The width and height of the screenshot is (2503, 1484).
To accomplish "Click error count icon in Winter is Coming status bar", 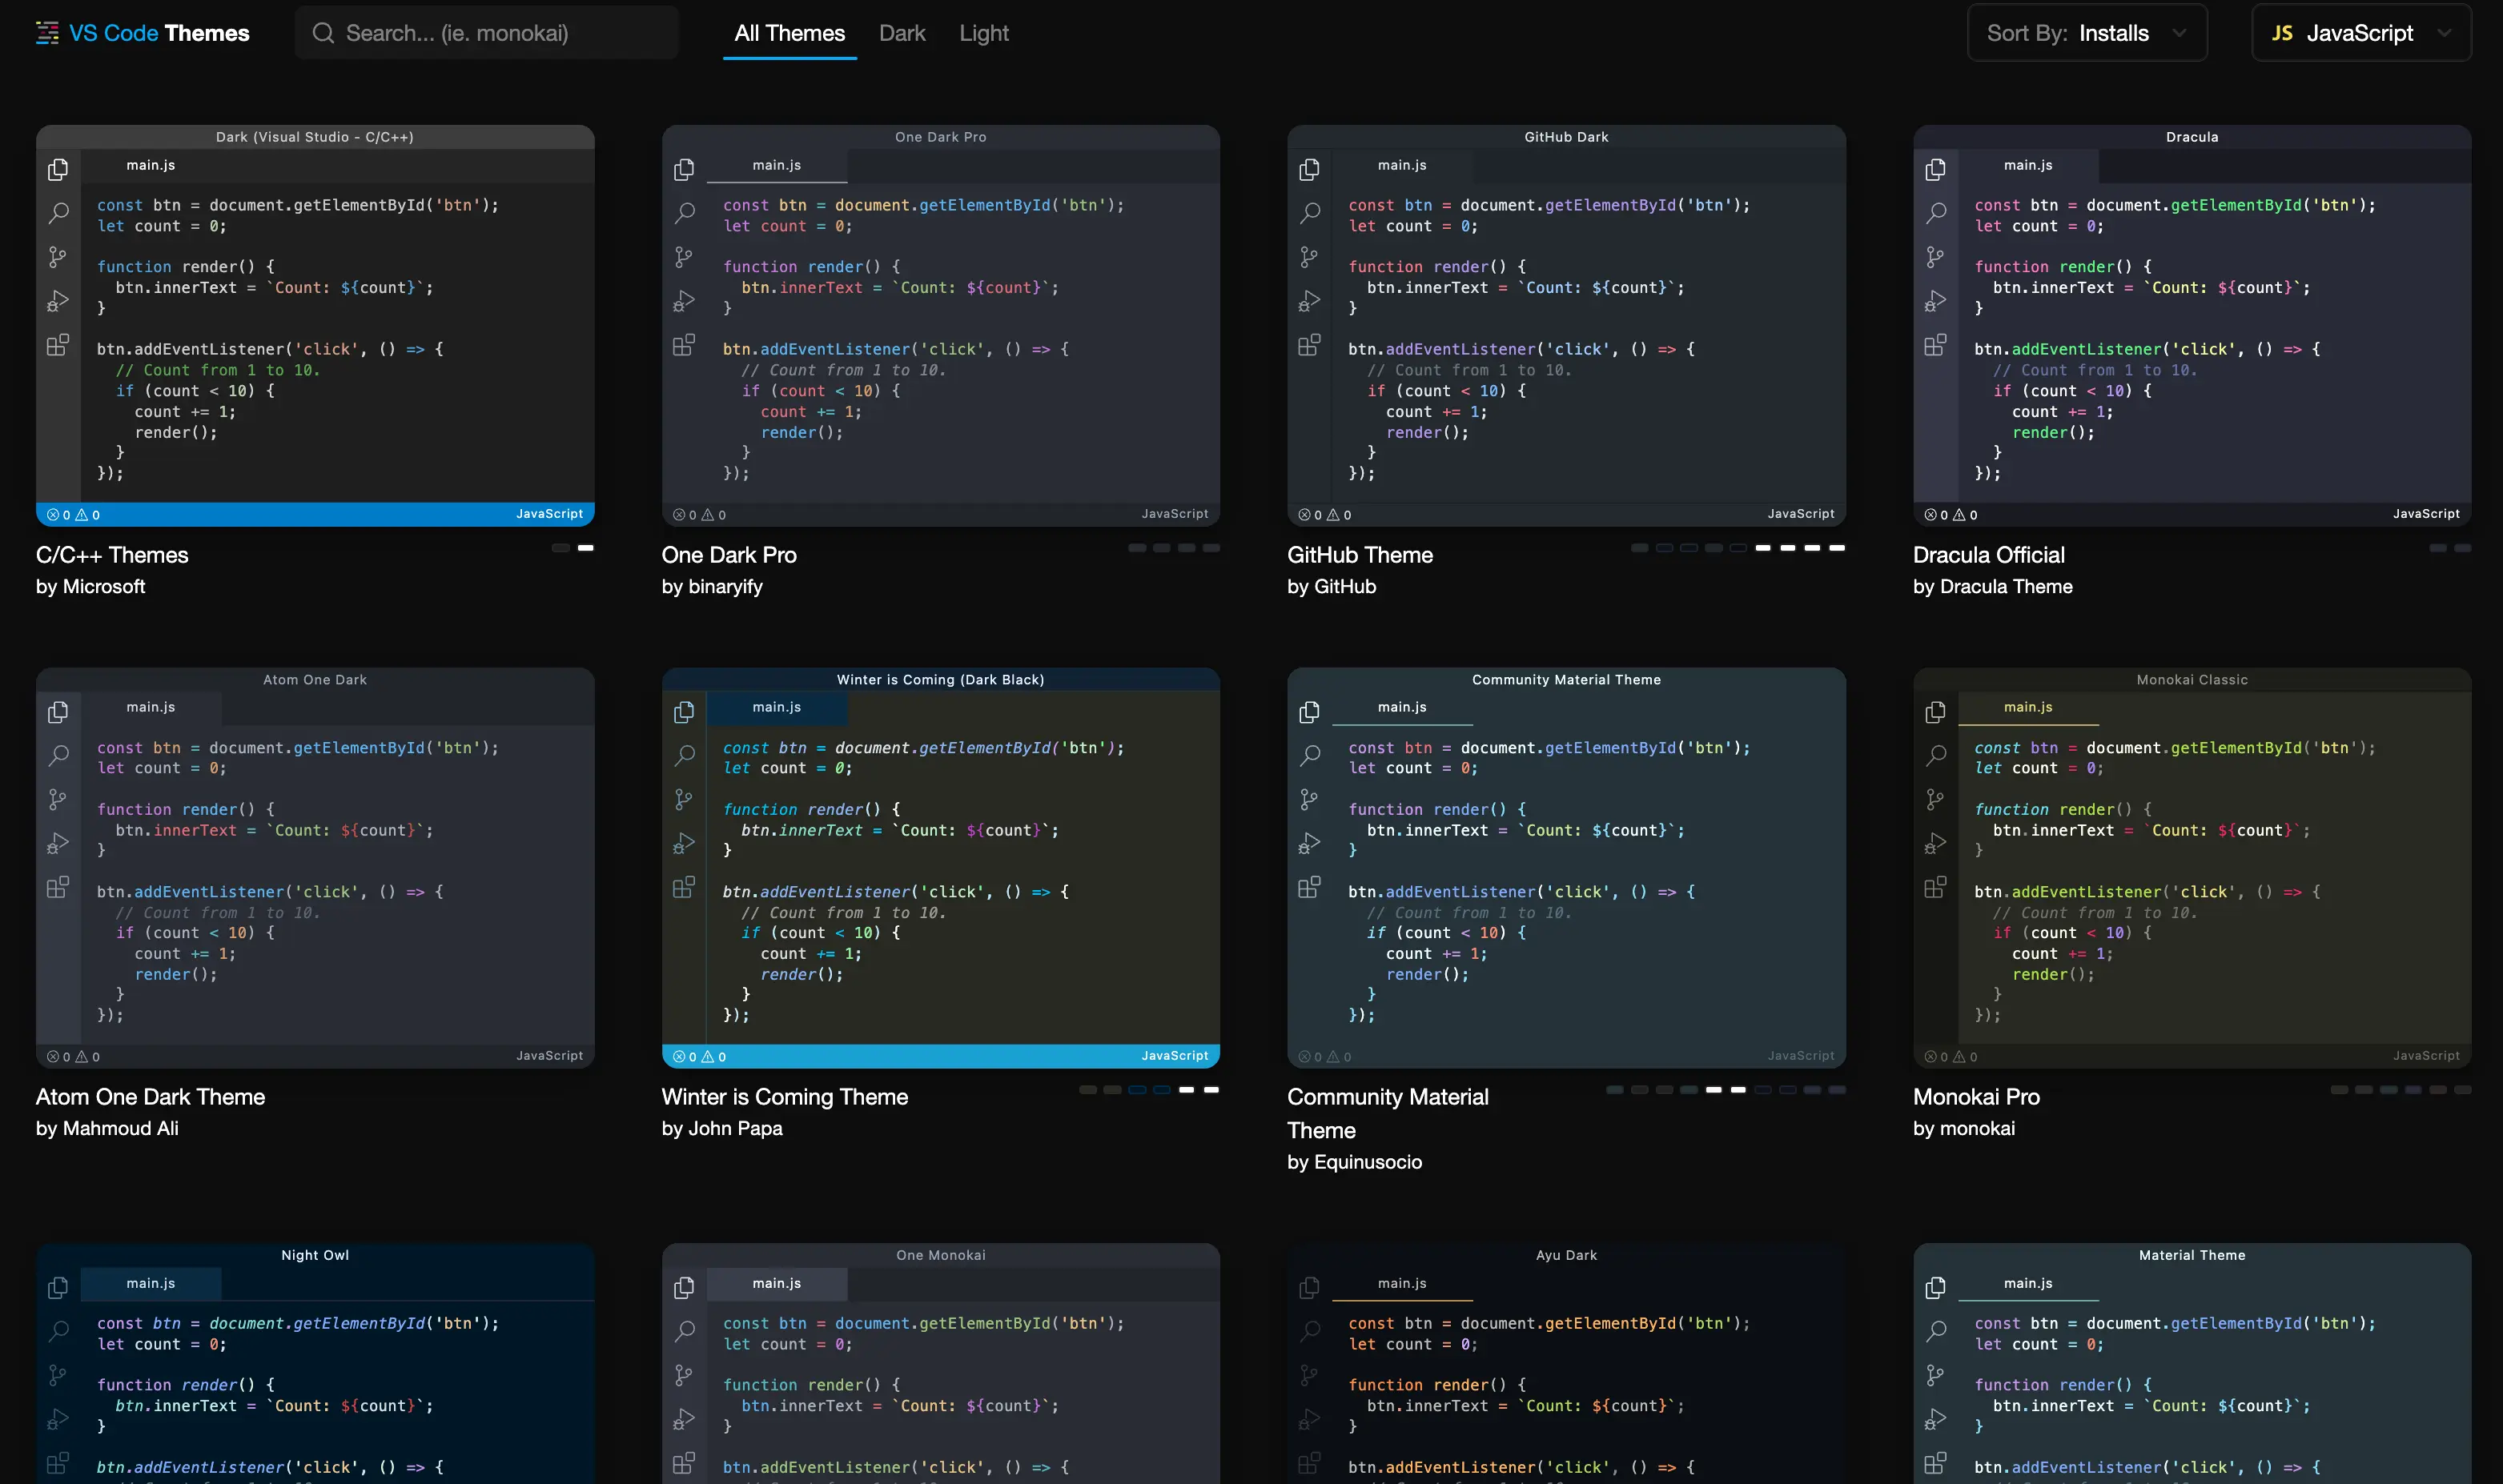I will [679, 1056].
